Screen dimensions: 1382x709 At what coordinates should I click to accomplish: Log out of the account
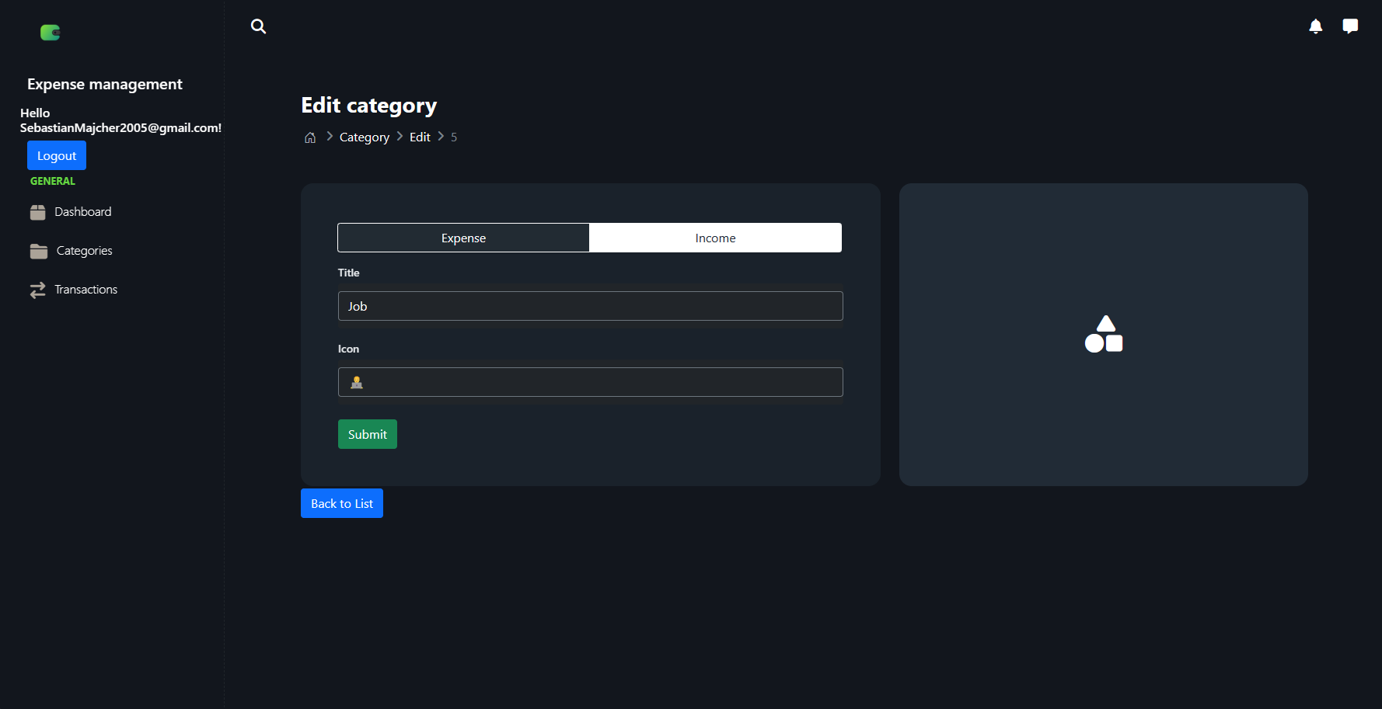(56, 155)
